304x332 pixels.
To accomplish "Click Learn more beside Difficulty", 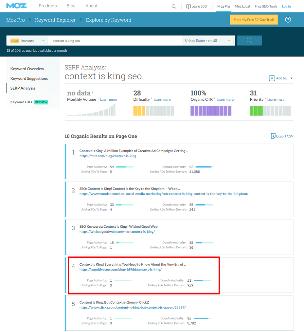I will click(162, 100).
